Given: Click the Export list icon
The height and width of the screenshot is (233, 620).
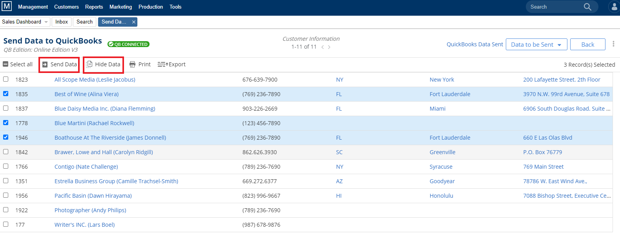Looking at the screenshot, I should click(162, 64).
